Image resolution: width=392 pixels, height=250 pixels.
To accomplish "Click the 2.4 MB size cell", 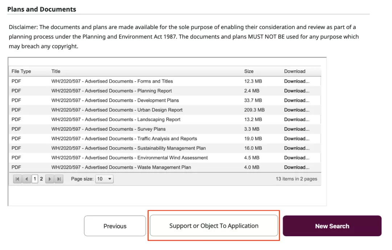I will click(x=252, y=91).
